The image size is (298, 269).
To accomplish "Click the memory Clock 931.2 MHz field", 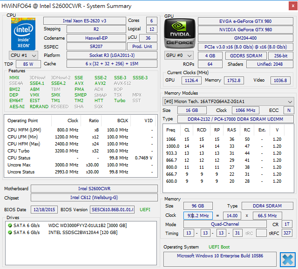I will (x=198, y=215).
